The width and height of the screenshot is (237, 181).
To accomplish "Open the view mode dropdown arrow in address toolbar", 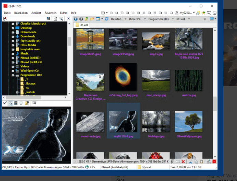I will click(x=102, y=19).
